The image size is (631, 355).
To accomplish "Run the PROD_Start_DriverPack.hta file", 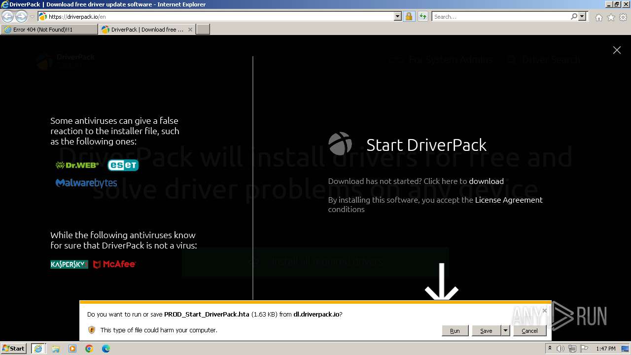I will click(x=455, y=331).
